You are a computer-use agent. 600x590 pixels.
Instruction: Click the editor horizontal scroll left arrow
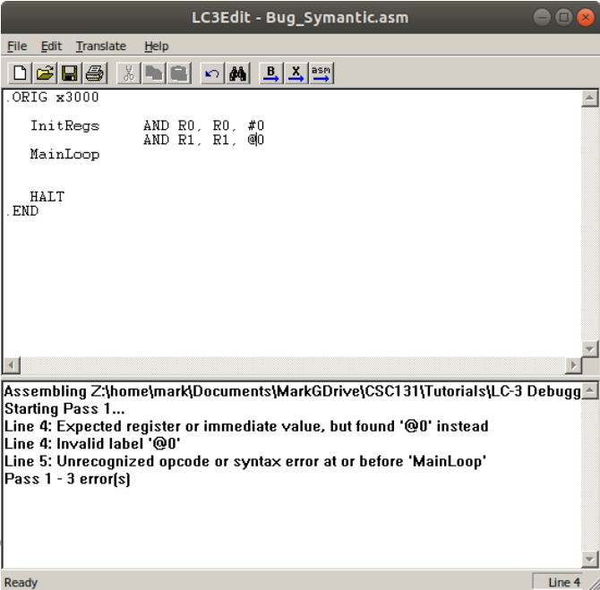(11, 365)
